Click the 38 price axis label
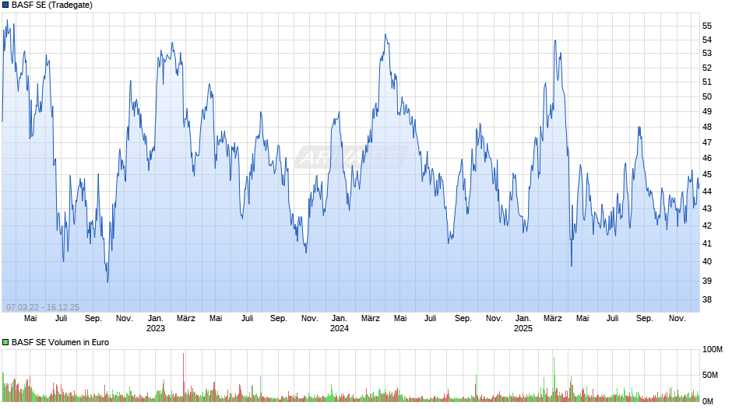Viewport: 732px width, 409px height. [x=707, y=300]
